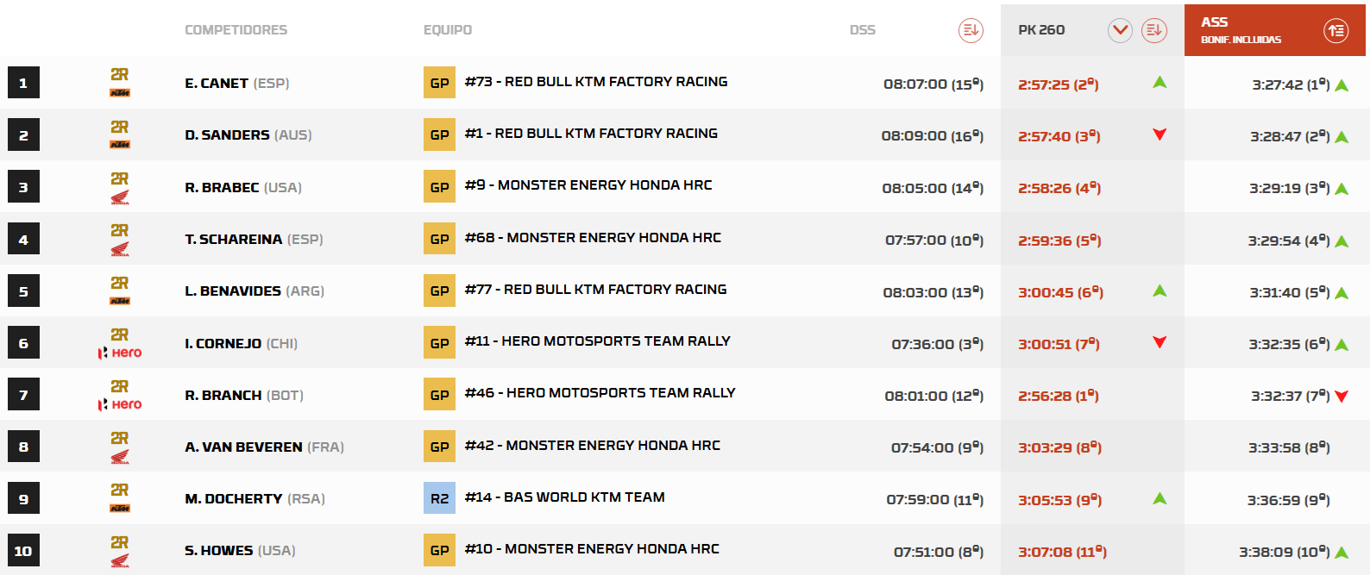This screenshot has width=1370, height=575.
Task: Click start time 07:54:00 (9º)
Action: click(x=937, y=447)
